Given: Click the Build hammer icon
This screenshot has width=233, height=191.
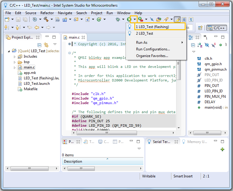Looking at the screenshot, I should point(46,19).
